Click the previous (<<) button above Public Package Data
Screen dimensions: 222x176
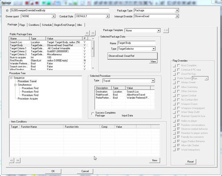87,33
